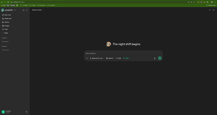Open settings gear icon beside user profile
The height and width of the screenshot is (115, 217).
(27, 112)
